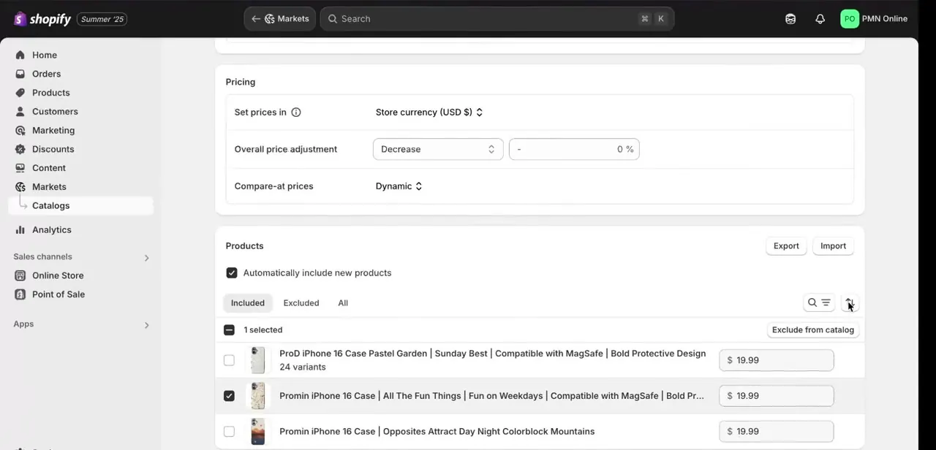
Task: Open the Store currency (USD $) selector
Action: tap(429, 113)
